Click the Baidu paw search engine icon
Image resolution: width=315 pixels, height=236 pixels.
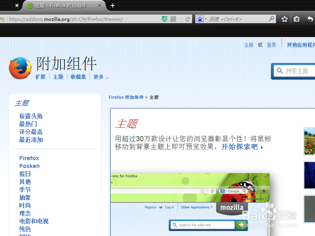point(200,19)
